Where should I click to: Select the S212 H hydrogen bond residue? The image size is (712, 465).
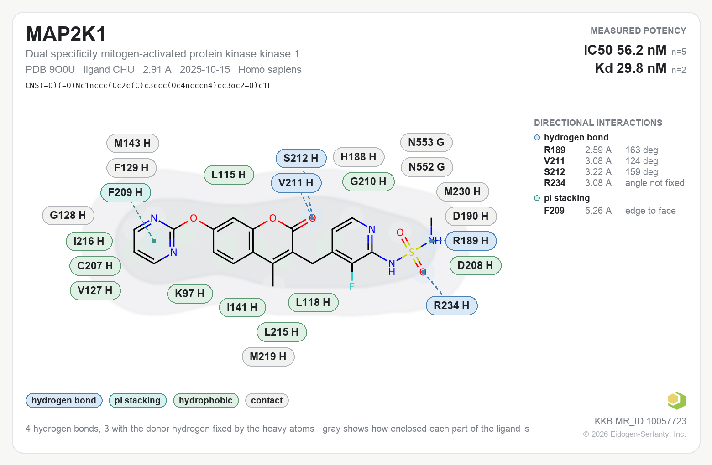click(301, 158)
